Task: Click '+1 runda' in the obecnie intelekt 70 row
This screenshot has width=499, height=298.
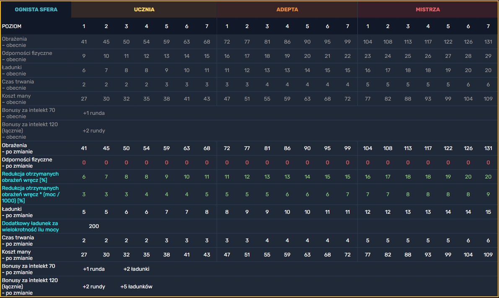Action: tap(93, 113)
